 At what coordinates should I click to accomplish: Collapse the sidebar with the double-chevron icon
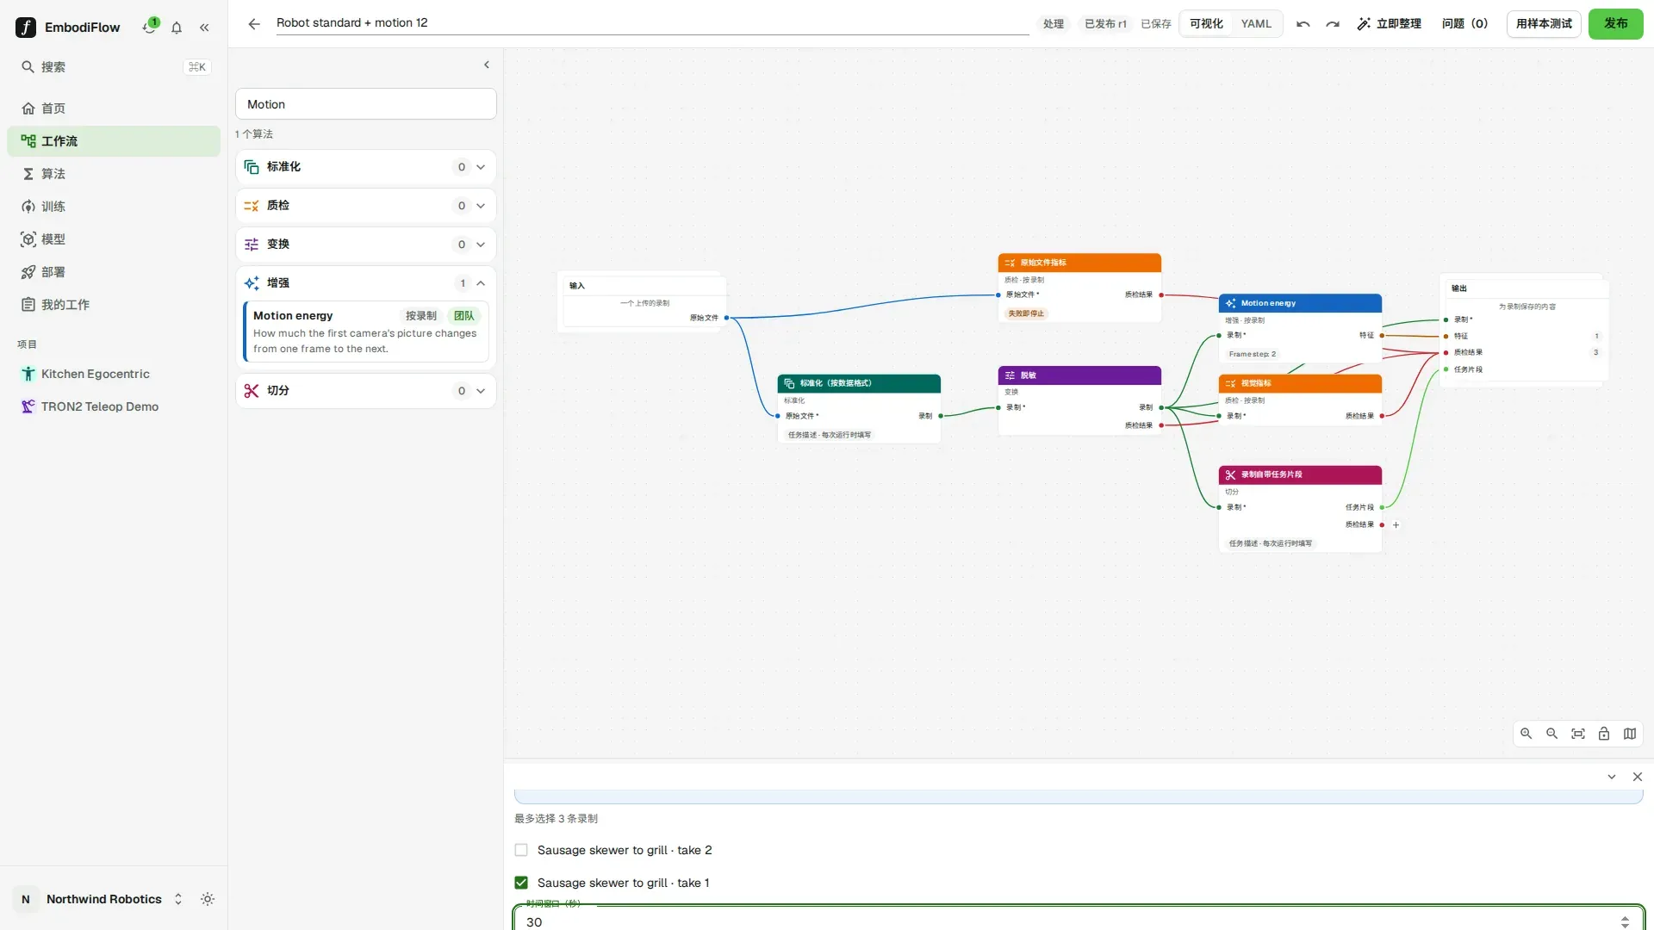pyautogui.click(x=204, y=28)
